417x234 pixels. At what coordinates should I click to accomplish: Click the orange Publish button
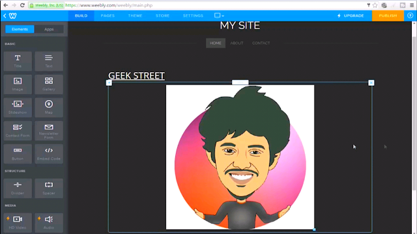[388, 16]
